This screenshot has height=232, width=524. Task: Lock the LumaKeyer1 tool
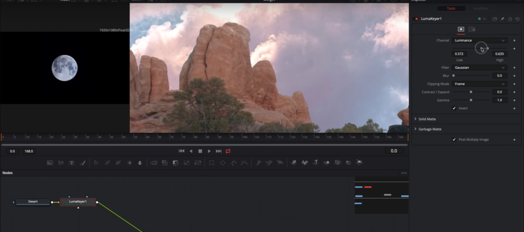coord(510,19)
